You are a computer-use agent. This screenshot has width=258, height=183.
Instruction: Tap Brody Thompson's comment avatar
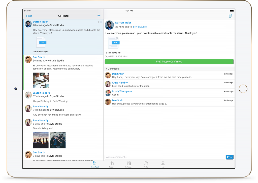click(x=108, y=93)
